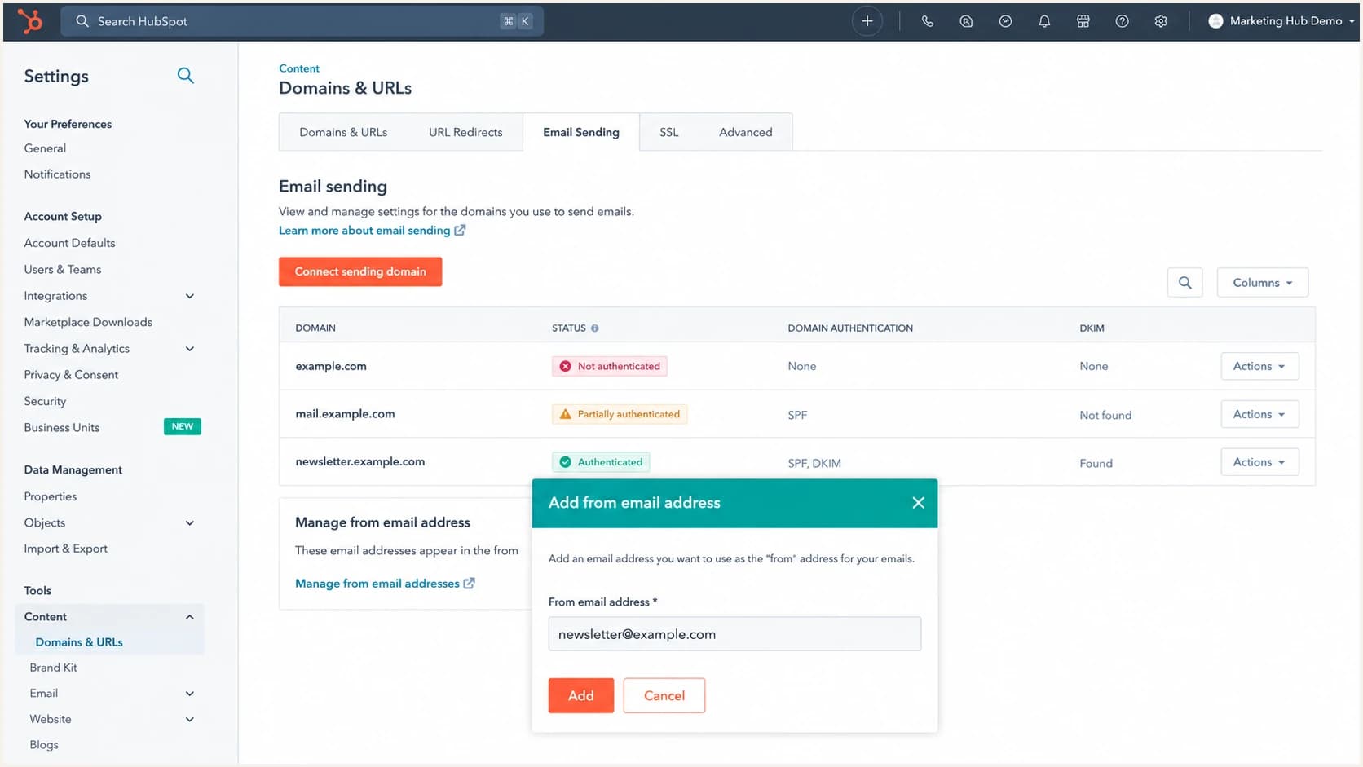Click the Not authenticated status badge
This screenshot has width=1363, height=767.
coord(610,366)
